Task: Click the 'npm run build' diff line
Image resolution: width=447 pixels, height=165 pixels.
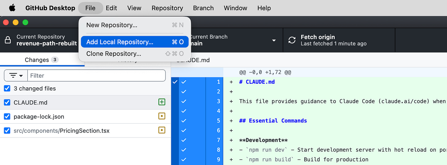Action: (335, 159)
